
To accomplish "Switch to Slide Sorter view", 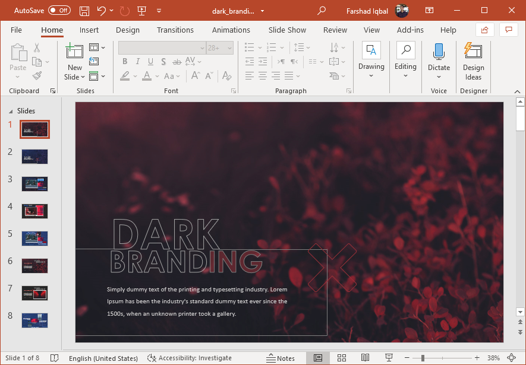I will click(342, 358).
